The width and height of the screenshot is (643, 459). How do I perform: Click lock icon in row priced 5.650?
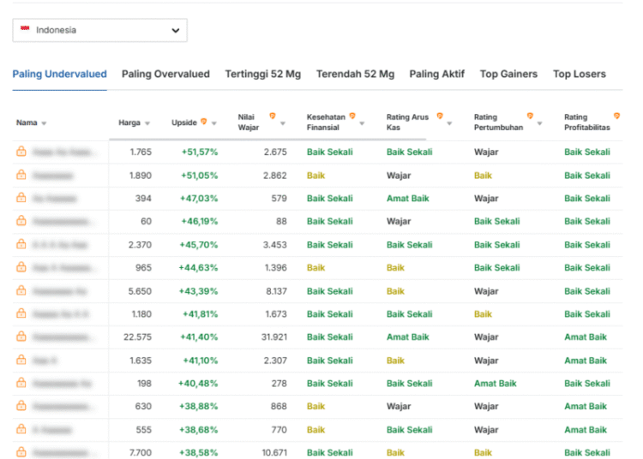(x=21, y=290)
